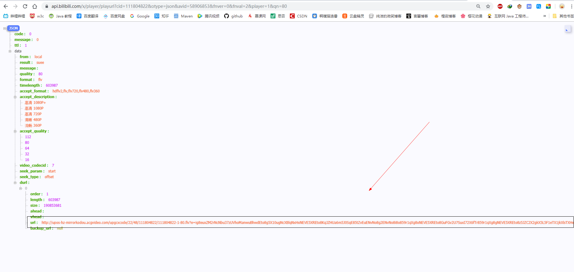Viewport: 574px width, 272px height.
Task: Open the 腾讯视频 bookmark
Action: point(208,16)
